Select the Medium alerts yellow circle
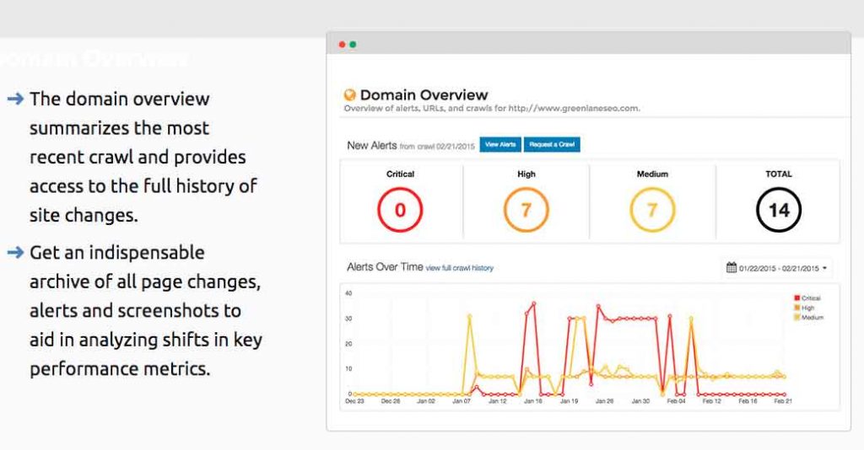This screenshot has height=450, width=864. 652,209
